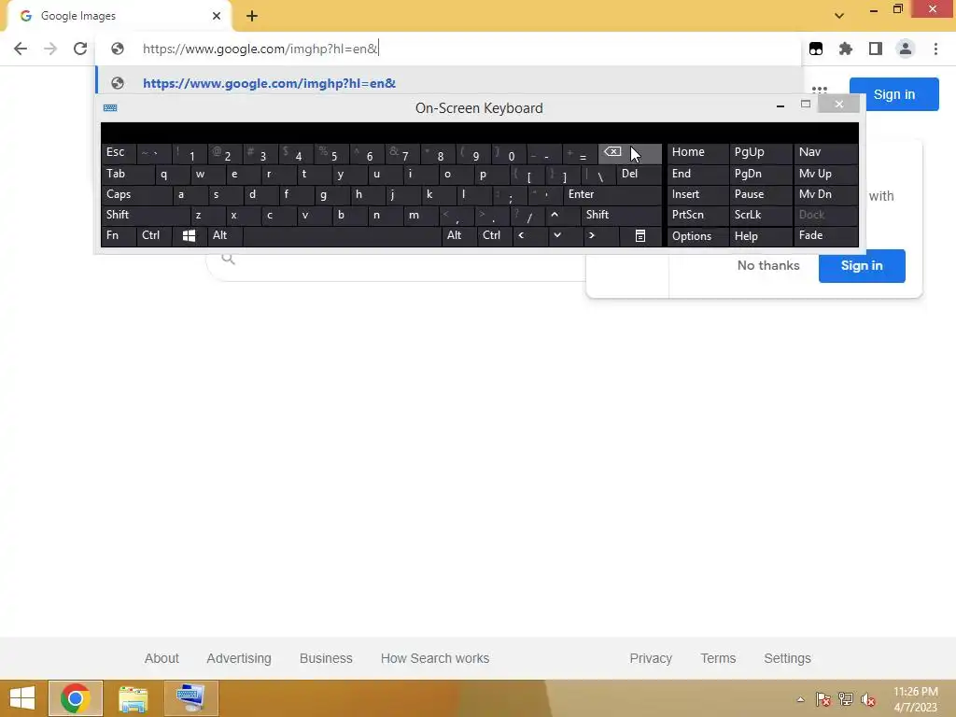
Task: Click the Nav key on keyboard
Action: (x=825, y=152)
